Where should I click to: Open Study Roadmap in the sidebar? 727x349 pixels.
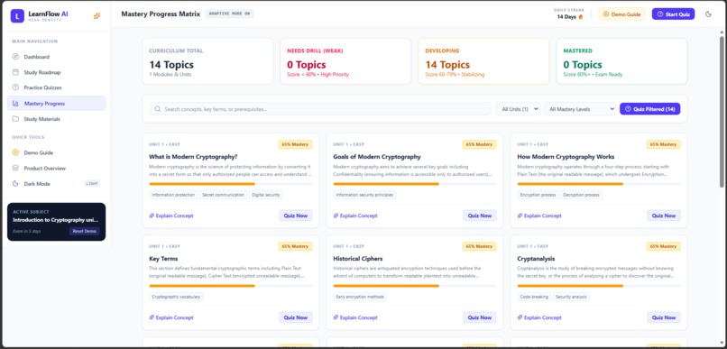[57, 72]
